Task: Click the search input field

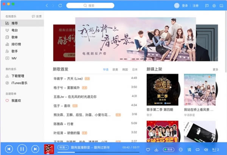Action: point(90,6)
